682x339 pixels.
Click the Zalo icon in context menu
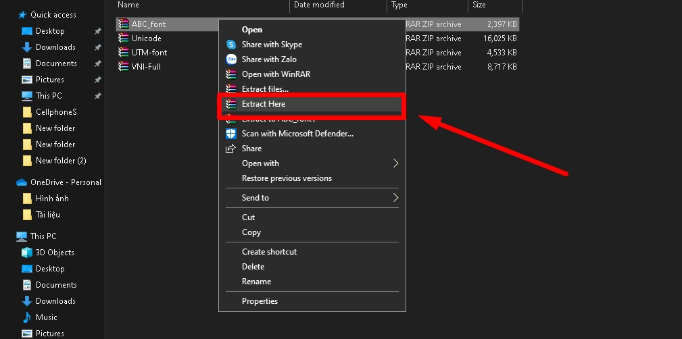pyautogui.click(x=231, y=59)
